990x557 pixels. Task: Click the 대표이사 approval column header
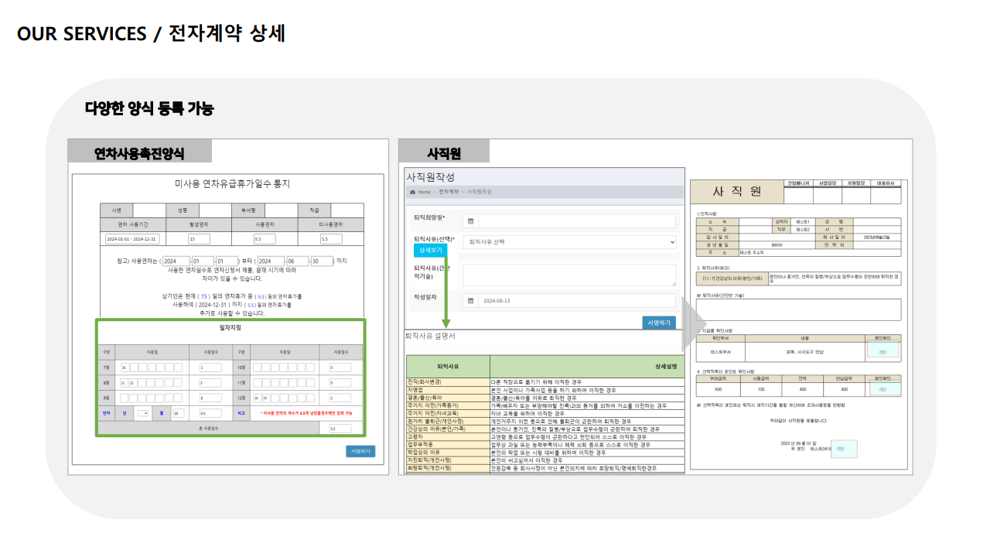886,183
